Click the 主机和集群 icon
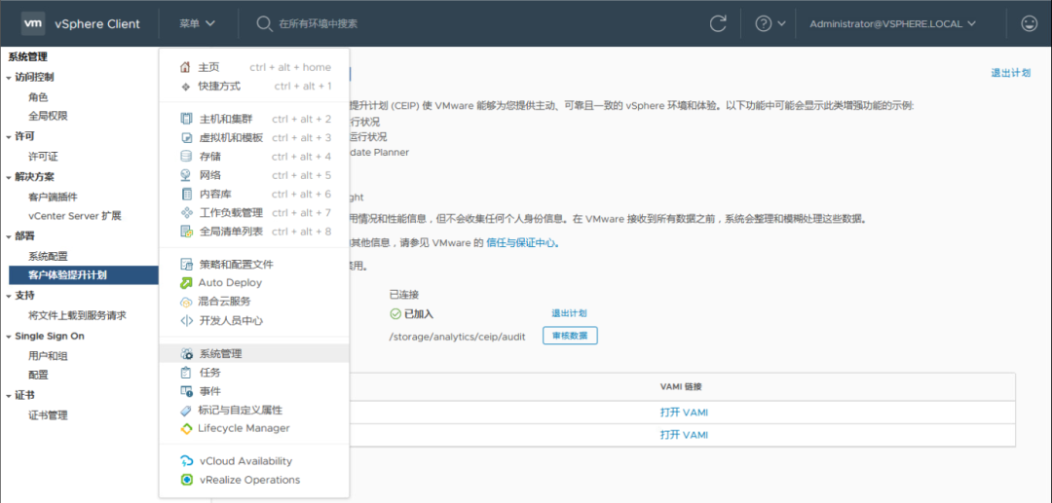 click(186, 120)
